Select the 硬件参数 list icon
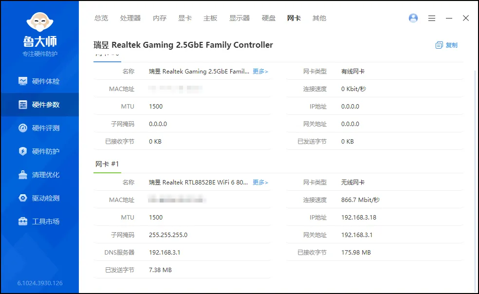The width and height of the screenshot is (479, 294). click(x=23, y=105)
